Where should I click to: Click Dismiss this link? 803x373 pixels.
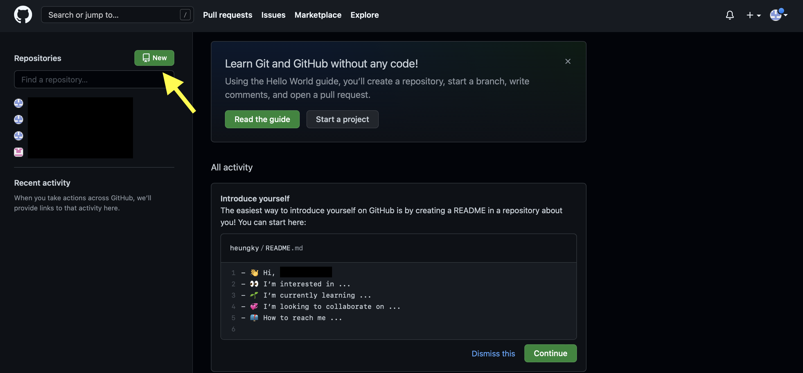493,353
